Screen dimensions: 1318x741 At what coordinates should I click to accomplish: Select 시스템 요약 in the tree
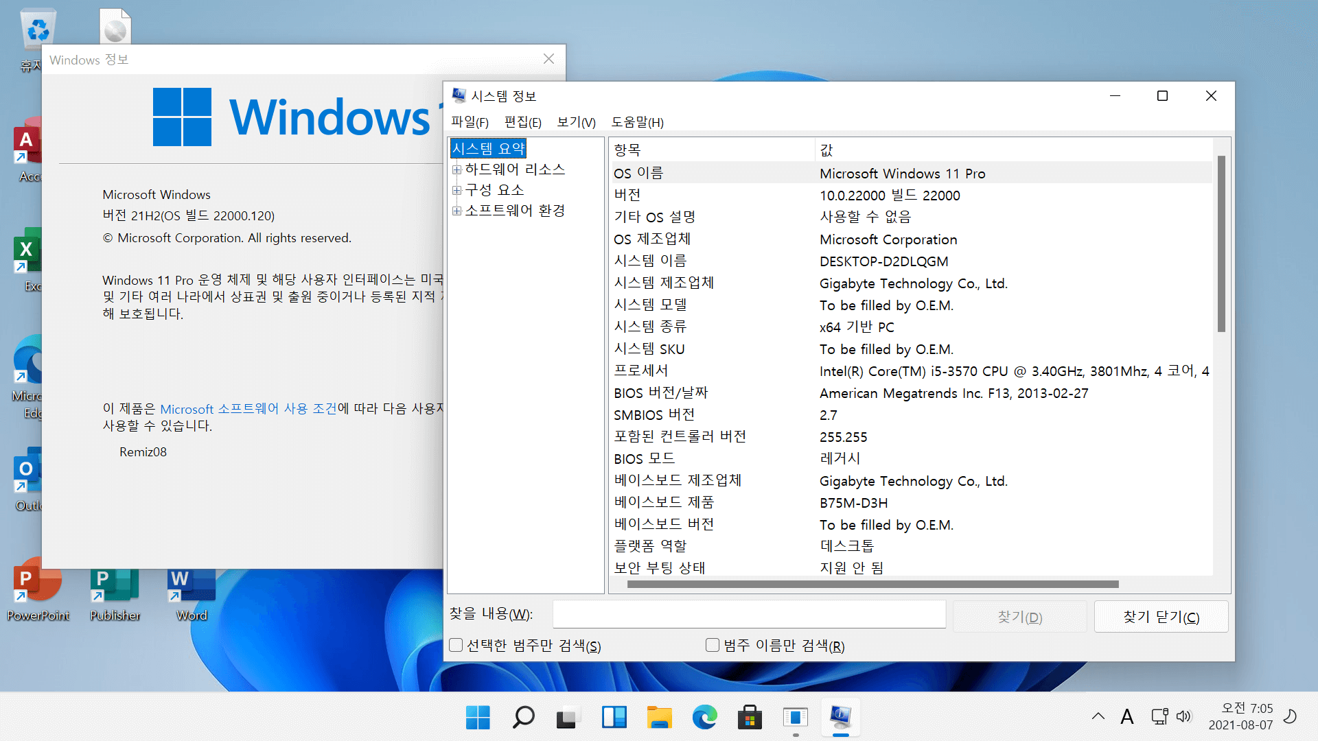point(488,148)
